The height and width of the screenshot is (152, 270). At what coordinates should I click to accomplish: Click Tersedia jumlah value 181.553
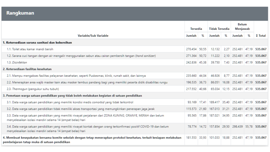point(191,137)
